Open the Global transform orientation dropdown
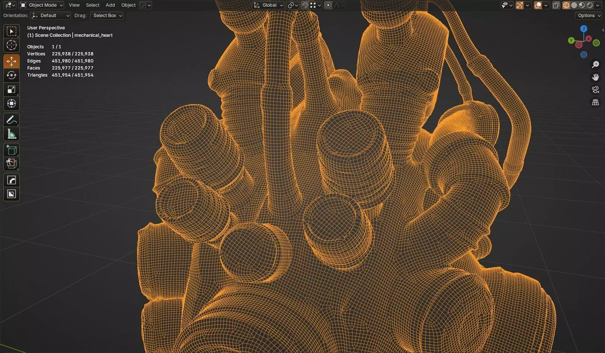Image resolution: width=605 pixels, height=353 pixels. (x=268, y=5)
